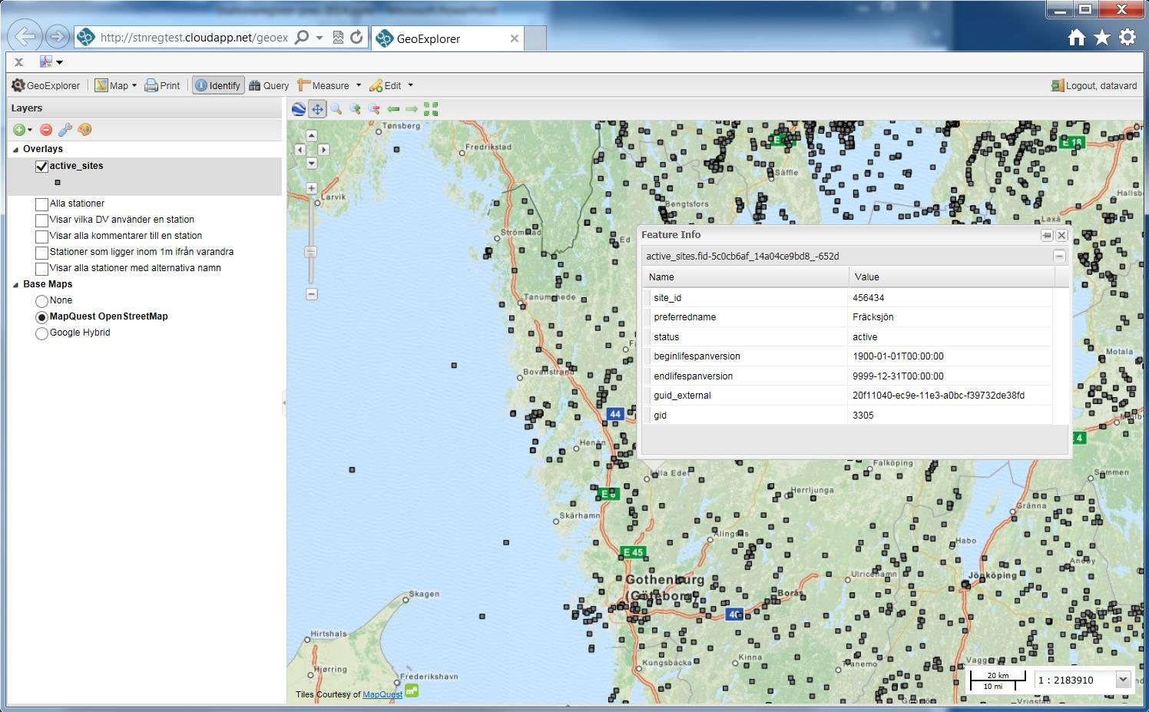Click the preferredname value Fräcksjön
Screen dimensions: 1149x712
[873, 317]
